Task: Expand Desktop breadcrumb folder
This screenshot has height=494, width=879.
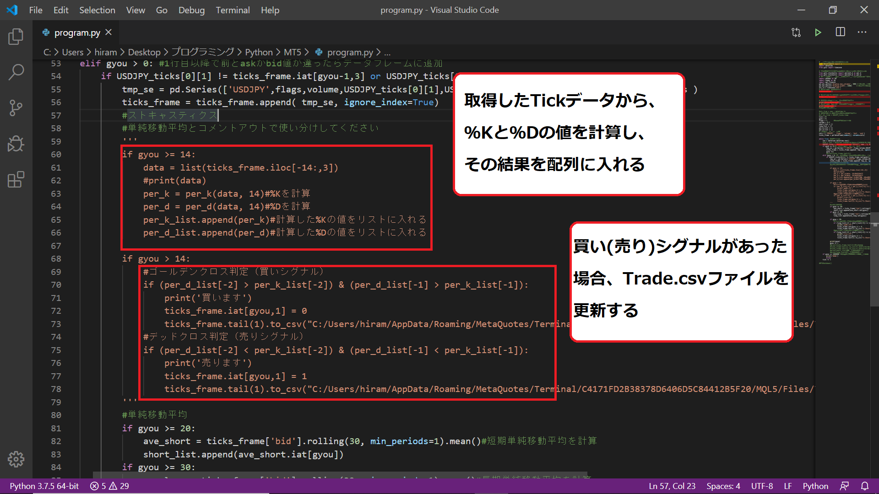Action: click(x=144, y=52)
